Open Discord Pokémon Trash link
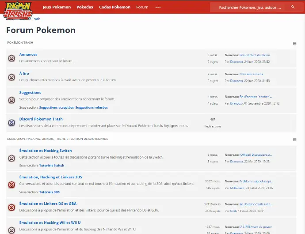This screenshot has height=234, width=305. click(x=41, y=119)
